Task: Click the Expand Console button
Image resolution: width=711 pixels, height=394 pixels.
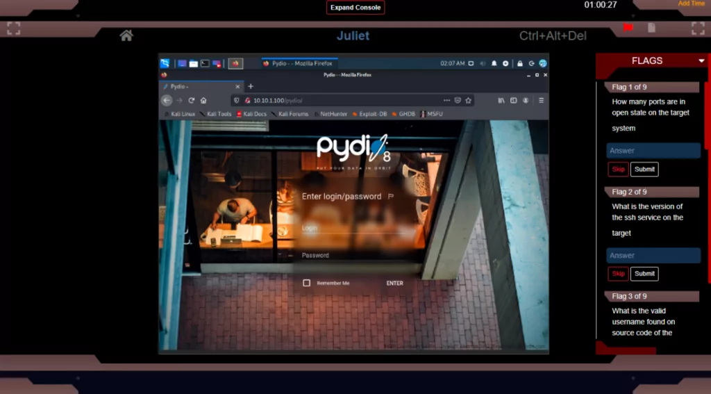Action: point(355,7)
